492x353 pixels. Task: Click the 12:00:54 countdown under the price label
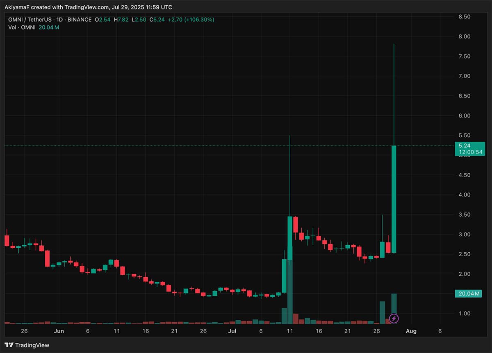click(x=470, y=152)
